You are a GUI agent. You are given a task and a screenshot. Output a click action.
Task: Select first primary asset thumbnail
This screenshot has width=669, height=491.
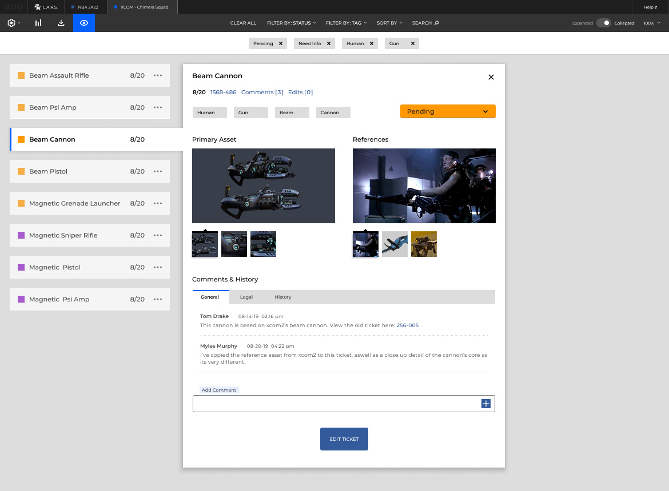(205, 244)
